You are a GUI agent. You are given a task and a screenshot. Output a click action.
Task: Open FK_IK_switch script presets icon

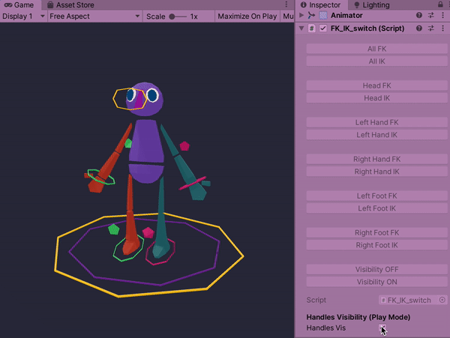pyautogui.click(x=430, y=28)
